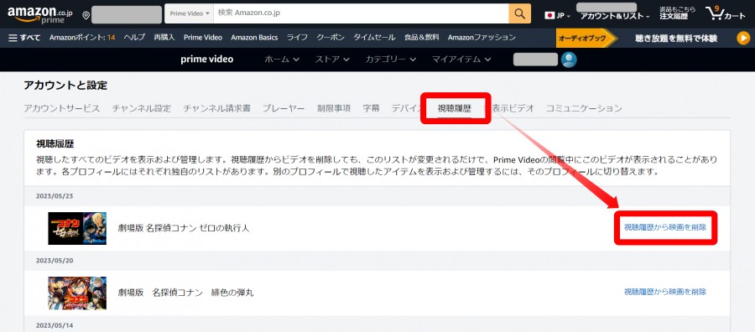755x332 pixels.
Task: Click the 2023/05/20 date header
Action: (55, 260)
